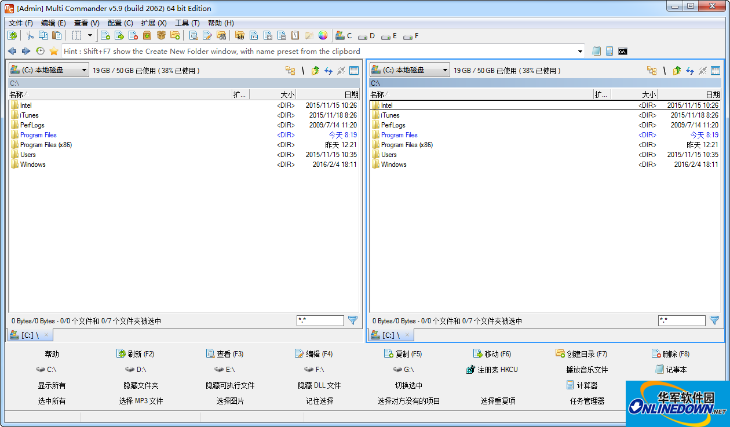This screenshot has height=427, width=730.
Task: Click the drive E toolbar button
Action: tap(389, 36)
